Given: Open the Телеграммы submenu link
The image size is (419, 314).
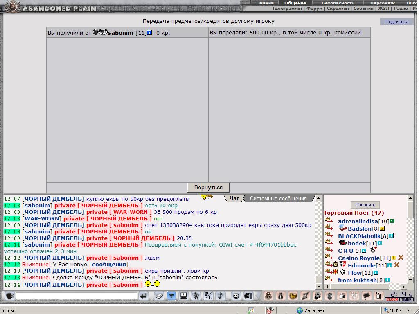Looking at the screenshot, I should [x=287, y=9].
